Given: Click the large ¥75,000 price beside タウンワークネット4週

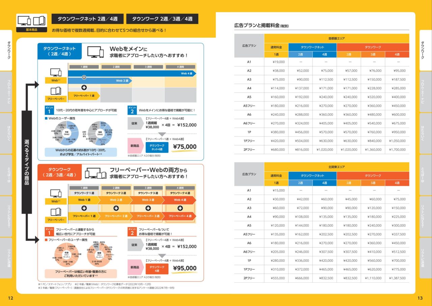Looking at the screenshot, I should coord(184,147).
